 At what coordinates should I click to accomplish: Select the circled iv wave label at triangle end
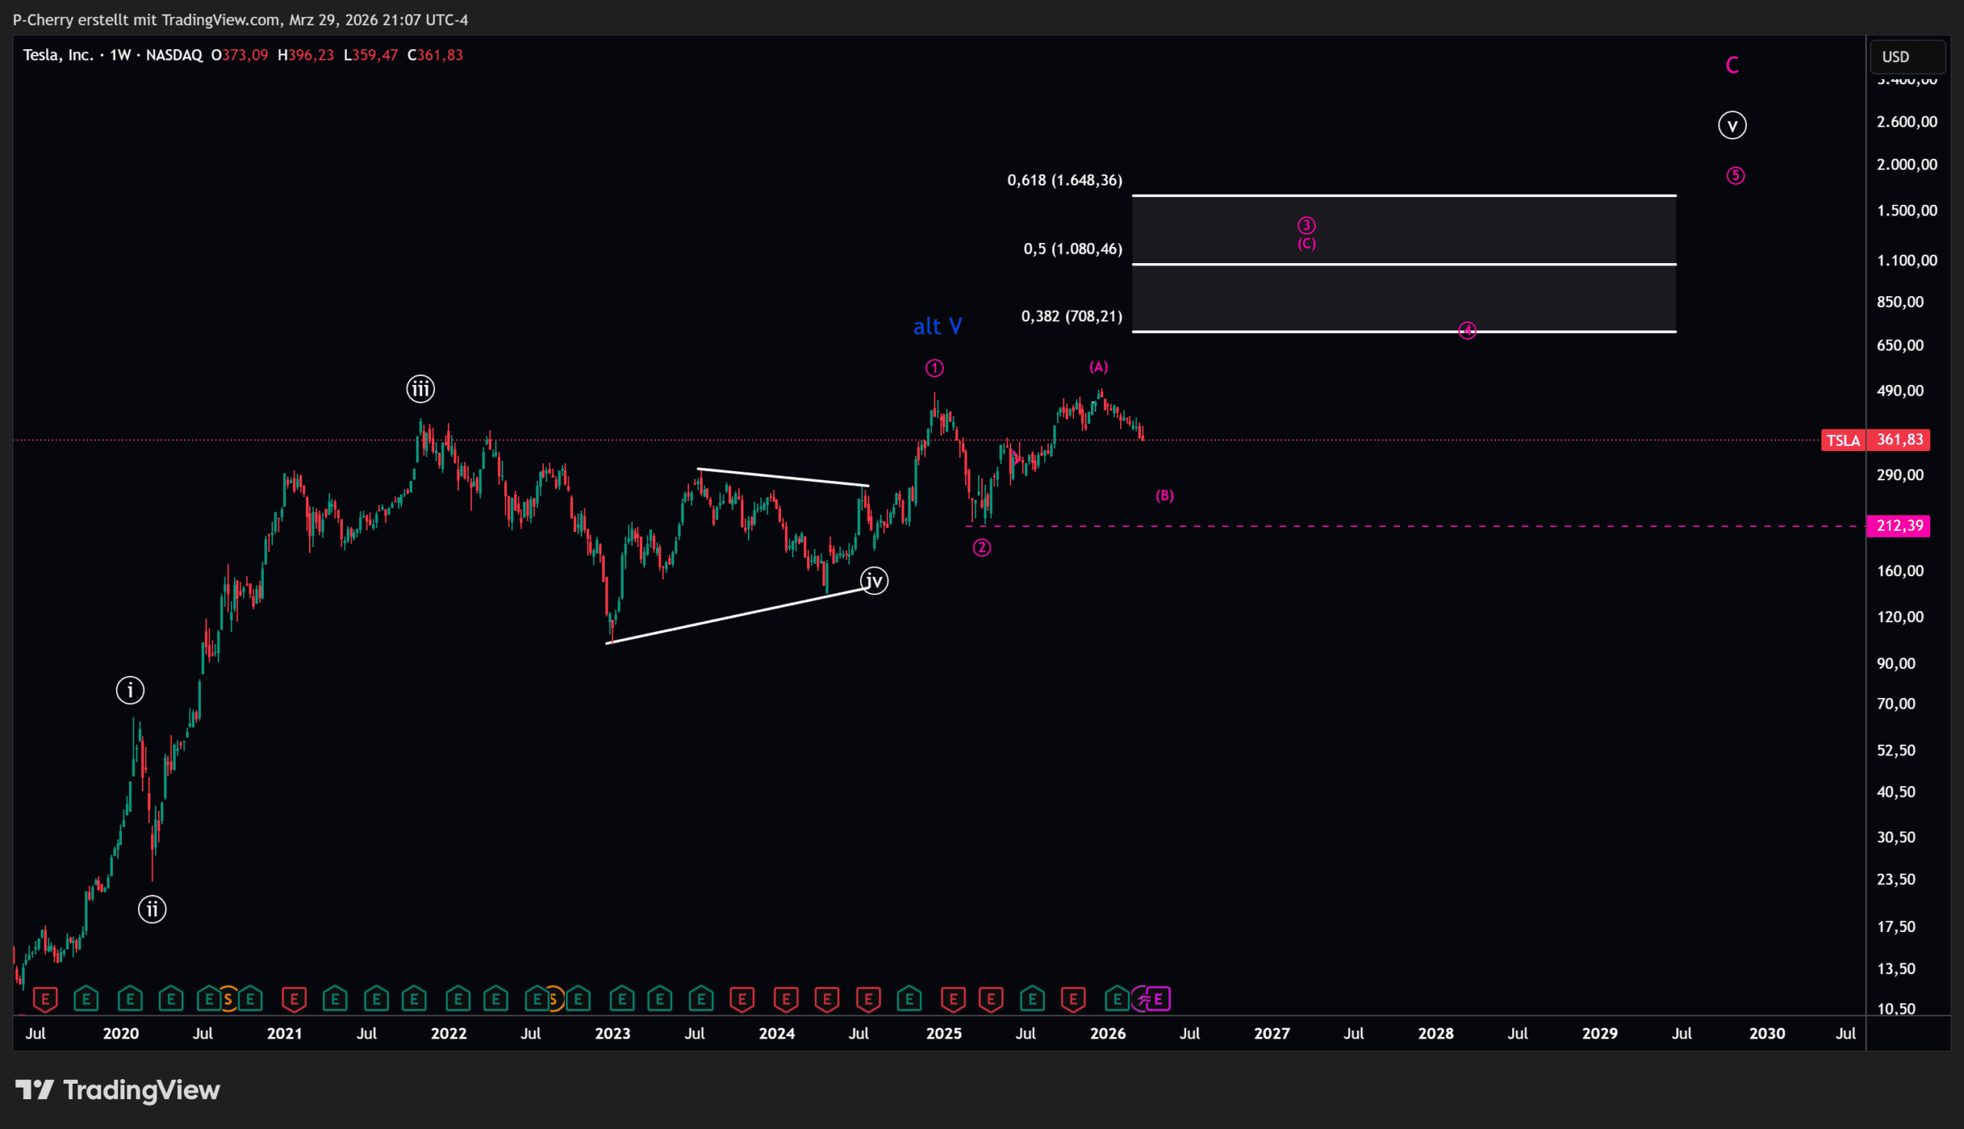(x=874, y=581)
